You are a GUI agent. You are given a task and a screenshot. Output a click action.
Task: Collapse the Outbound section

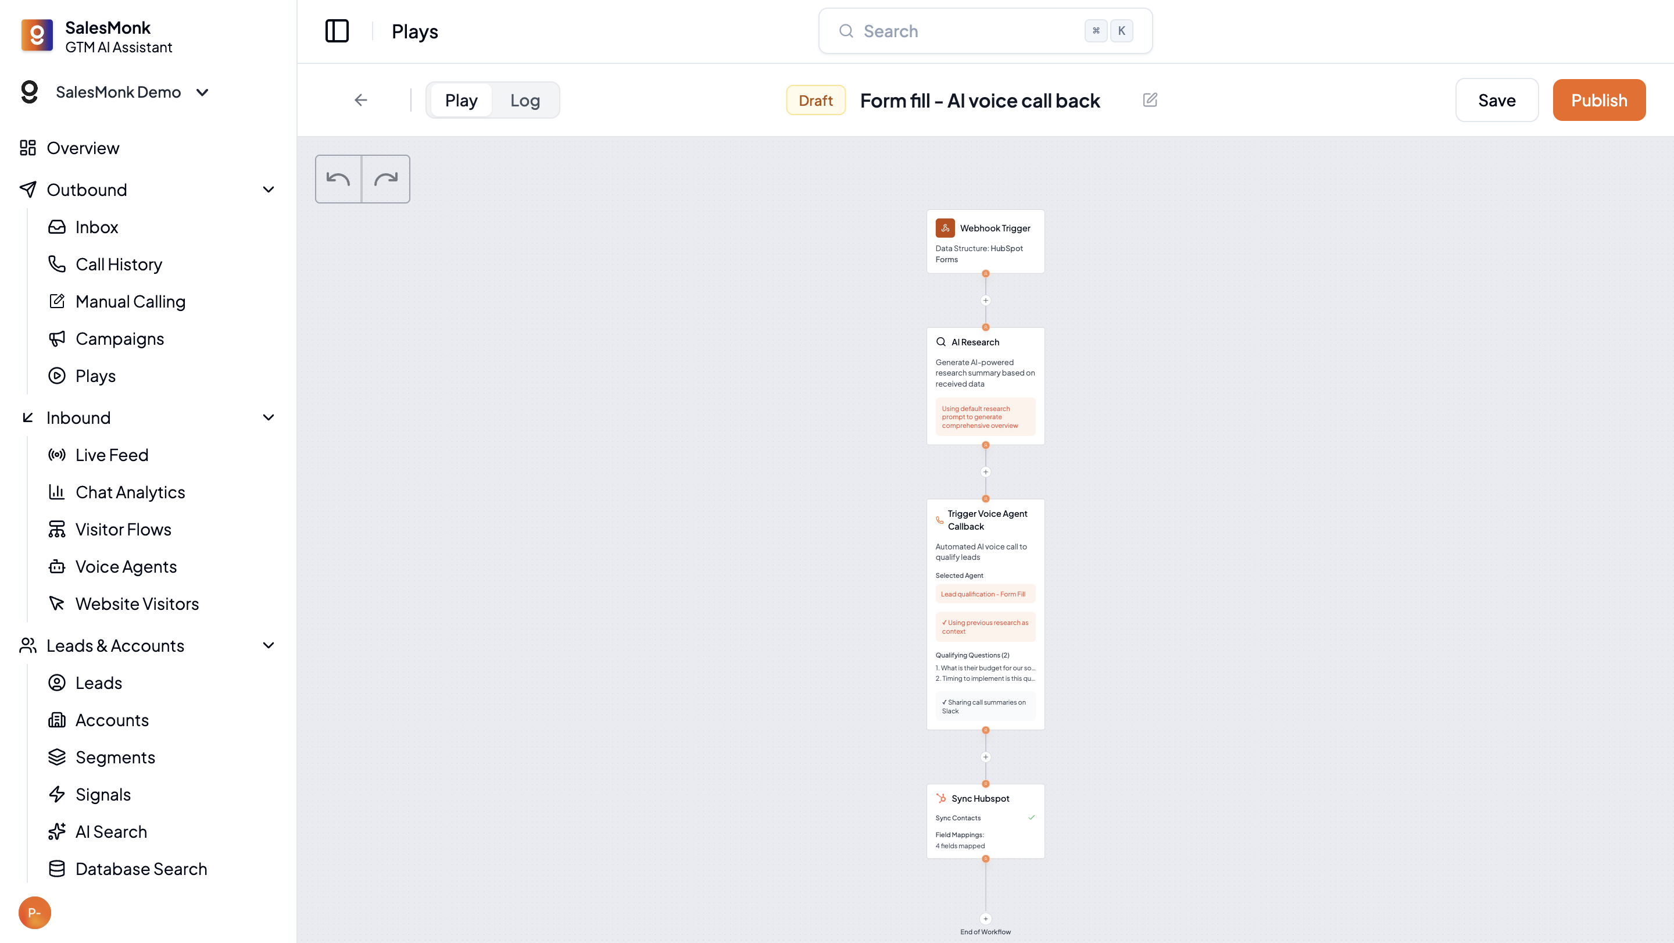point(269,190)
